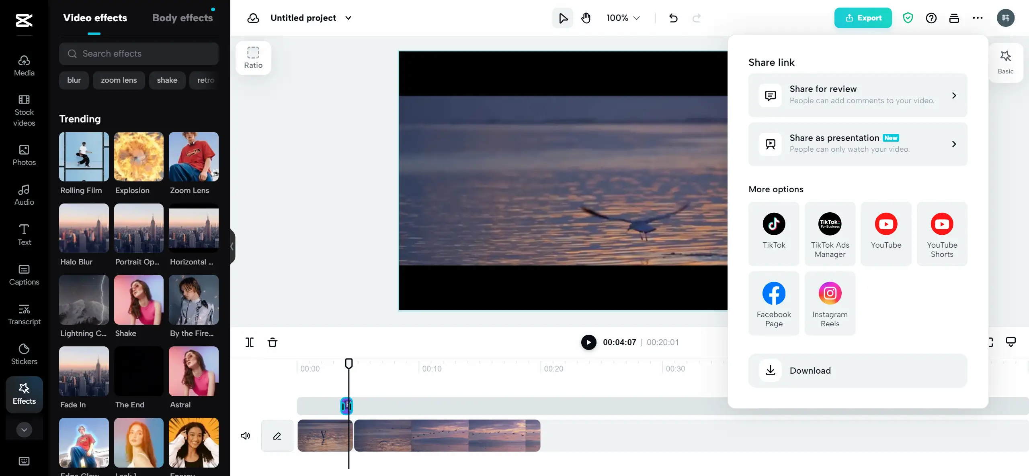Click the Search effects field
This screenshot has height=476, width=1029.
click(139, 54)
